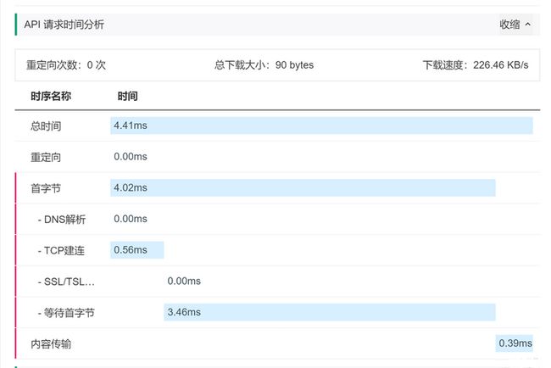This screenshot has width=551, height=368.
Task: Click the 4.41ms total time bar
Action: pos(321,125)
